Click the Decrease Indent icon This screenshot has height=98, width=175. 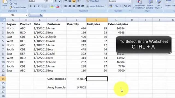point(78,6)
